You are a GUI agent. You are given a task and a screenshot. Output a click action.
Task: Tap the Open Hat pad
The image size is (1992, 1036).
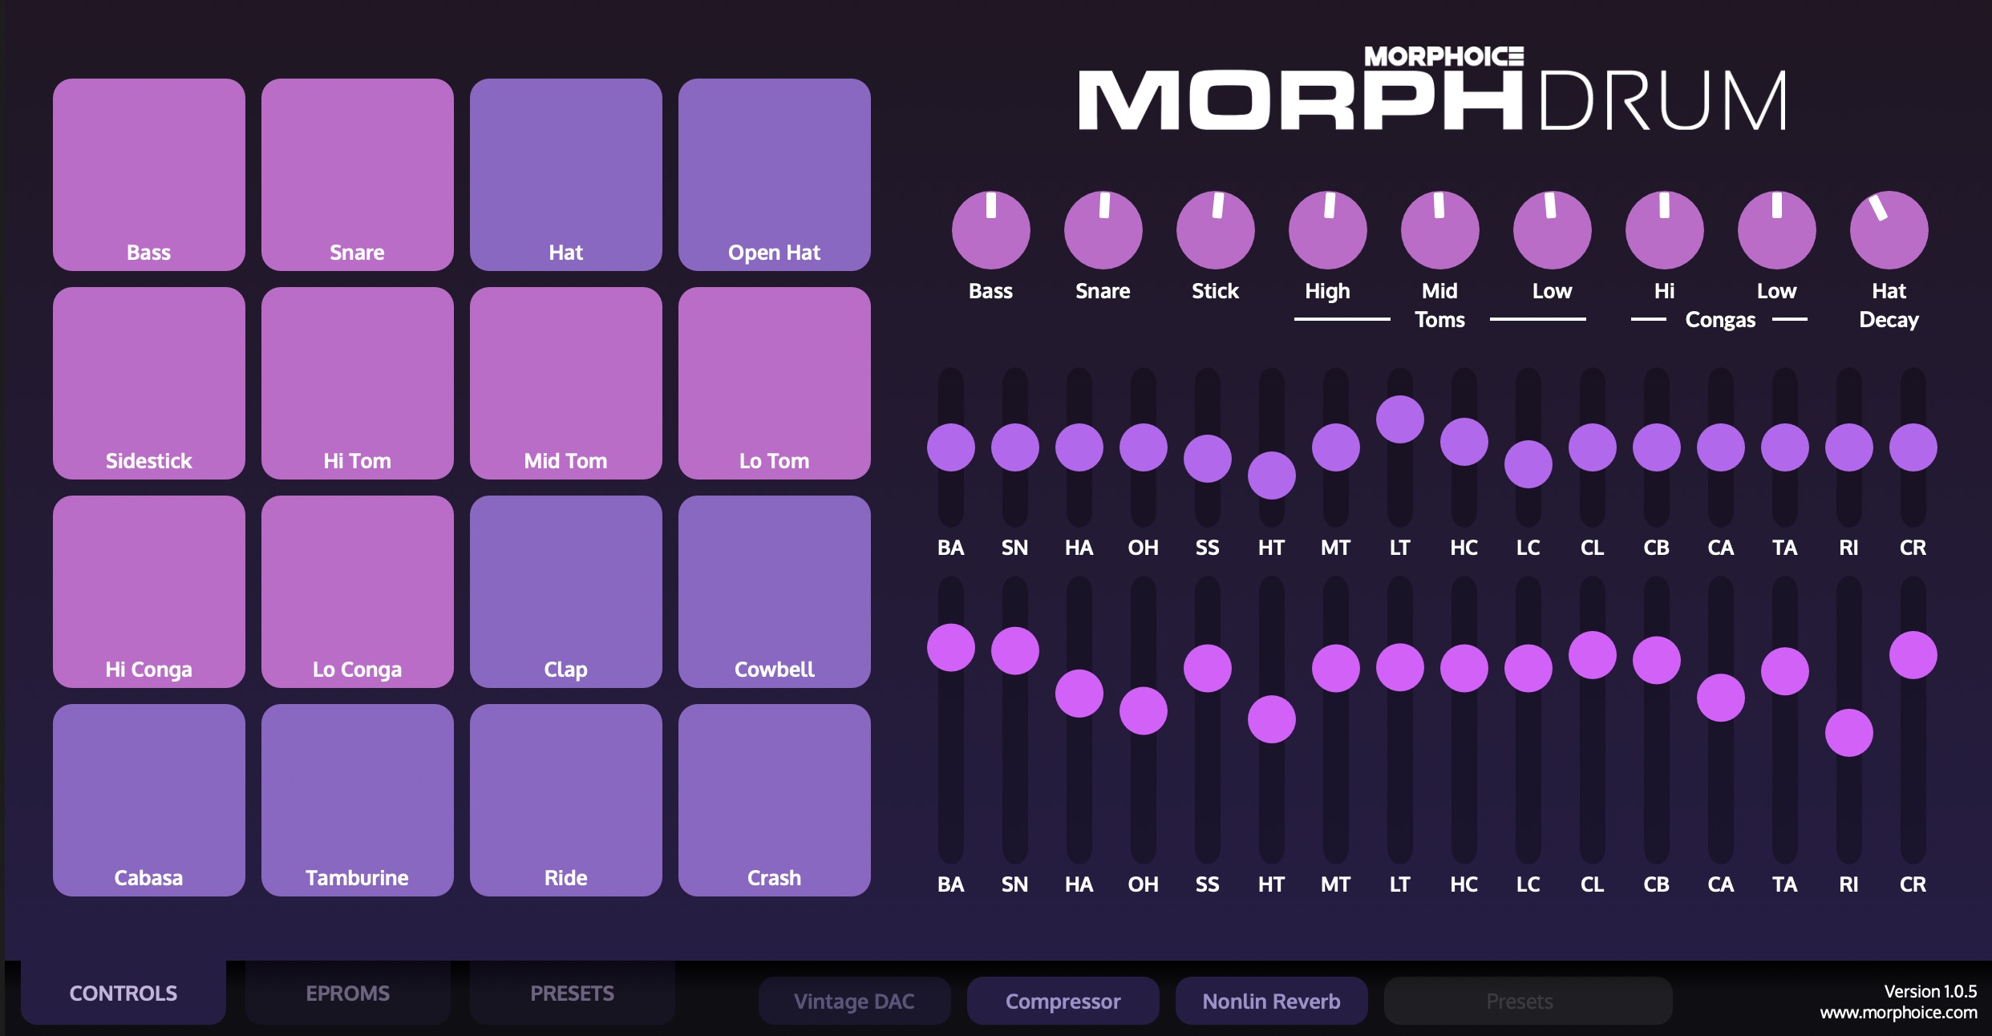click(x=774, y=174)
